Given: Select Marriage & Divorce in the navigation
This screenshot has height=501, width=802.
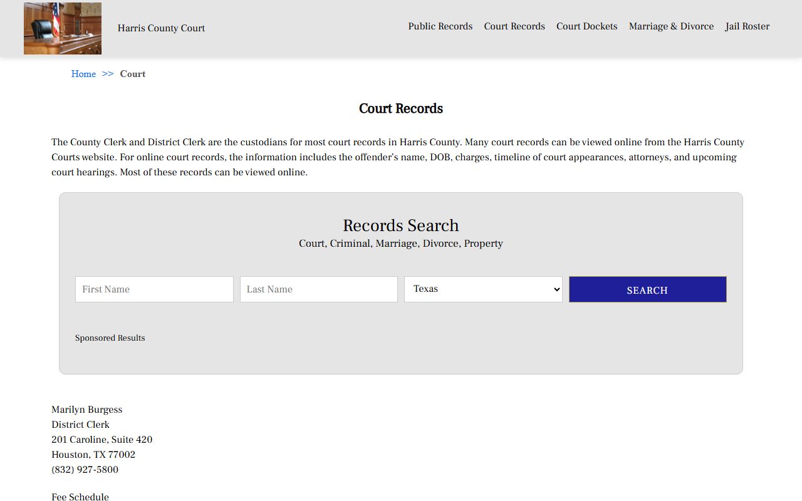Looking at the screenshot, I should coord(671,26).
